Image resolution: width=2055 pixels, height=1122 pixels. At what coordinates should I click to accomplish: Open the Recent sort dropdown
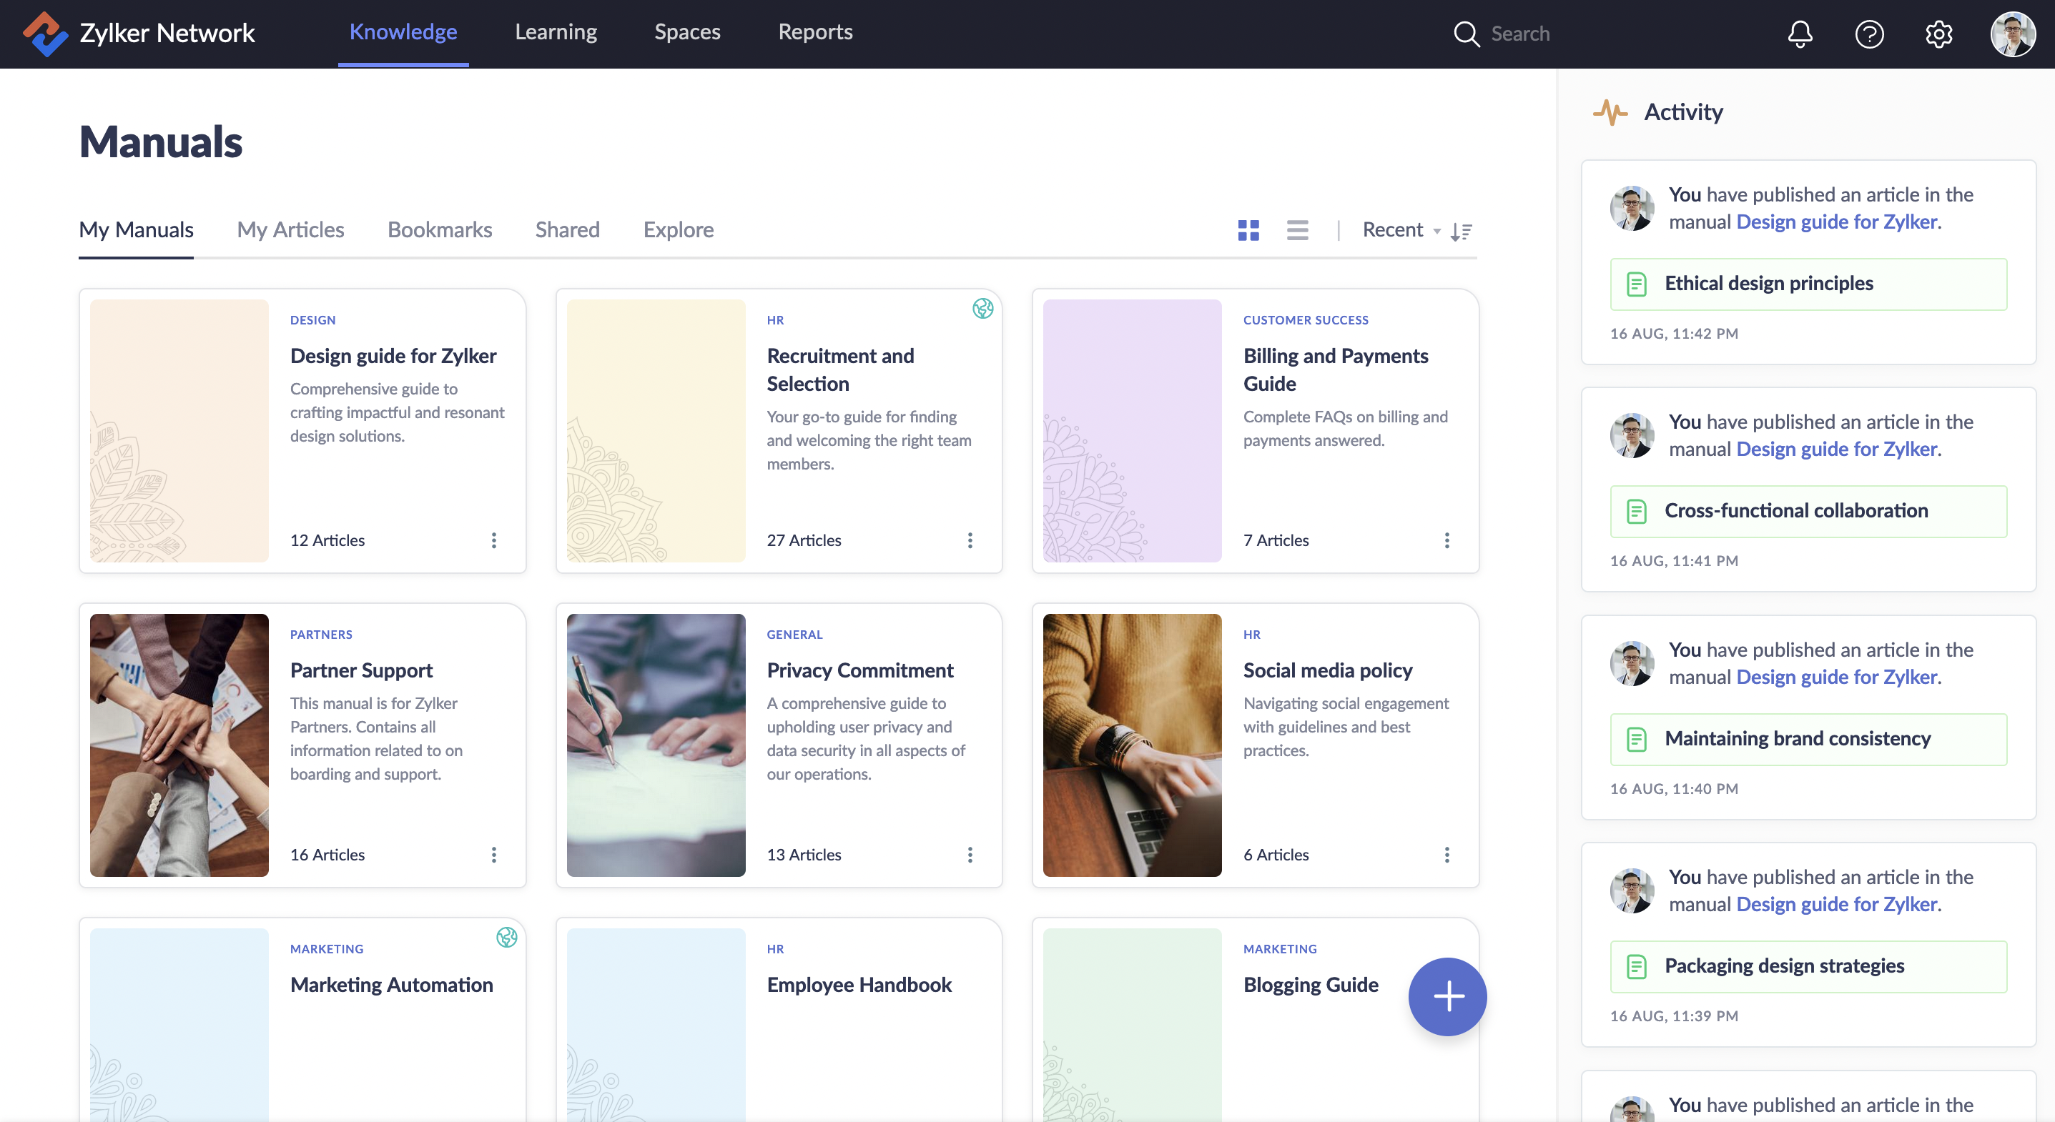[x=1400, y=230]
